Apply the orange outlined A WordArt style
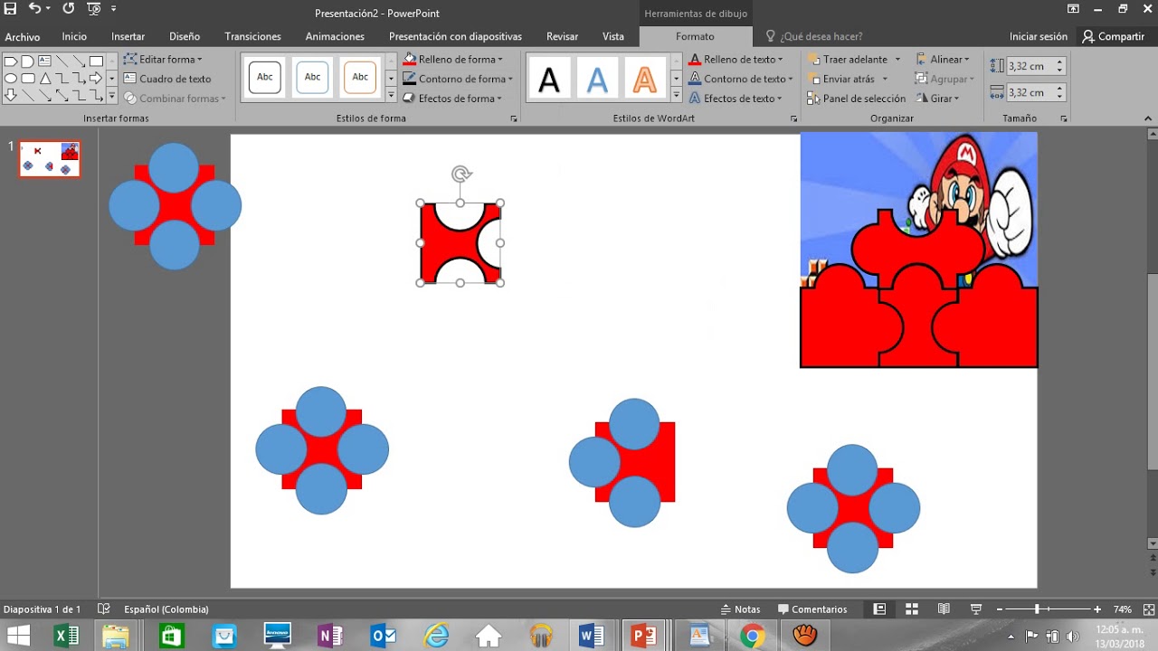1158x651 pixels. (x=644, y=80)
